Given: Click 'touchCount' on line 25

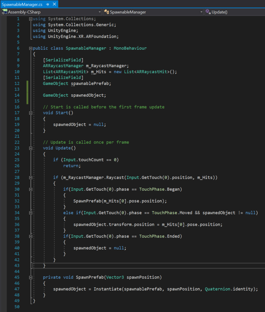Looking at the screenshot, I should point(91,160).
